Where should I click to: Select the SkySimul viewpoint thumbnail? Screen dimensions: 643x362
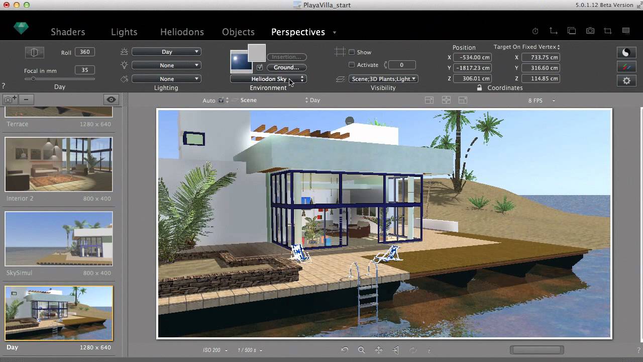coord(59,239)
